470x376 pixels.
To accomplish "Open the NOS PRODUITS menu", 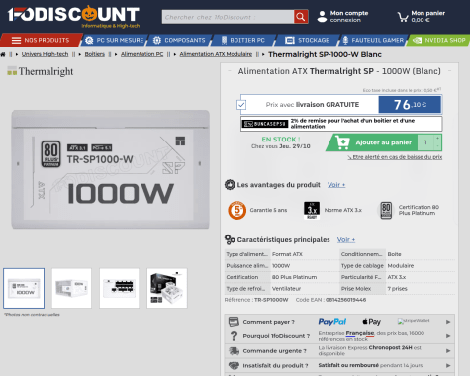I will pos(41,40).
